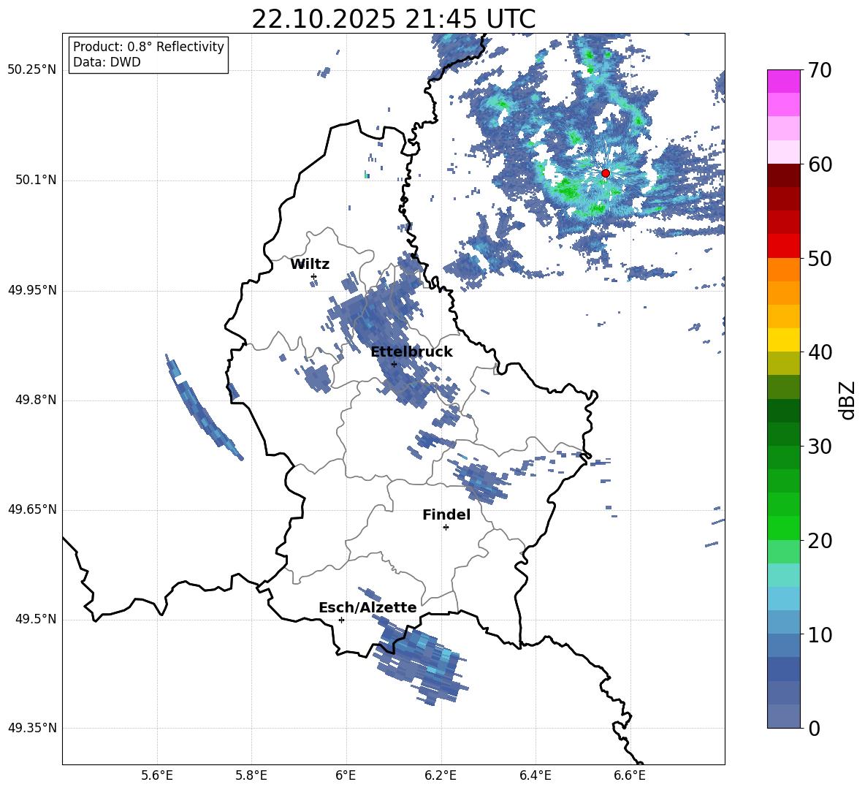Click the title '22.10.2025 21:45 UTC'
Viewport: 865px width, 790px height.
(x=393, y=19)
